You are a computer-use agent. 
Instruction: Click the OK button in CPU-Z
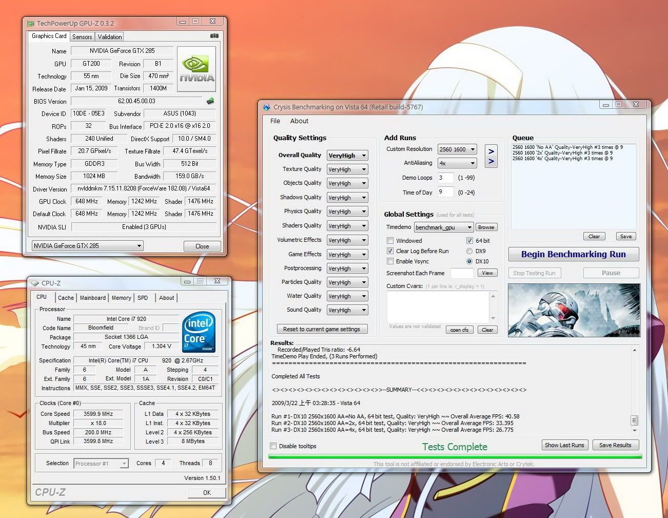(207, 492)
